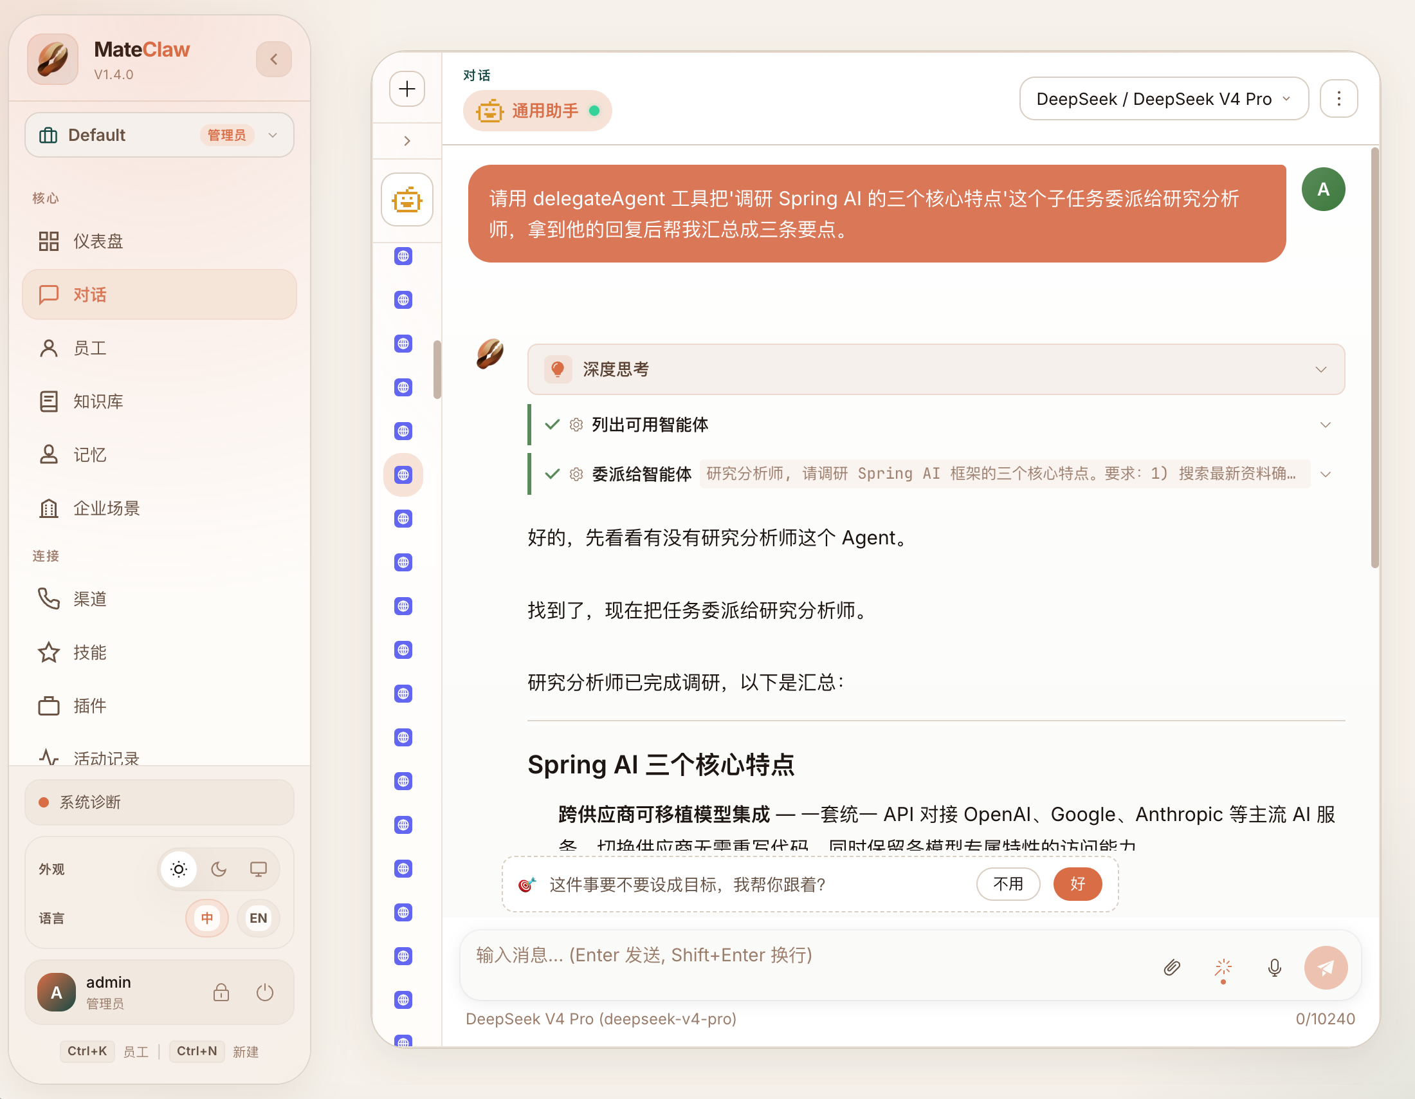Click the Spring AI 三个核心特点 heading
The width and height of the screenshot is (1415, 1099).
click(661, 764)
